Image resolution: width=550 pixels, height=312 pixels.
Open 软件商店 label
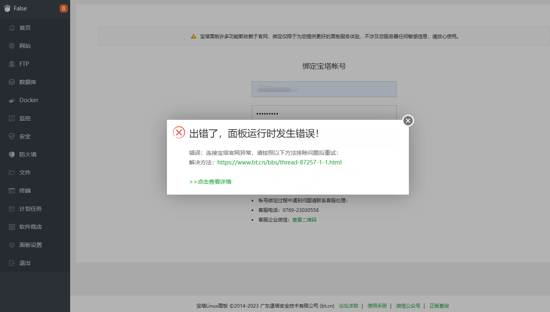point(31,227)
